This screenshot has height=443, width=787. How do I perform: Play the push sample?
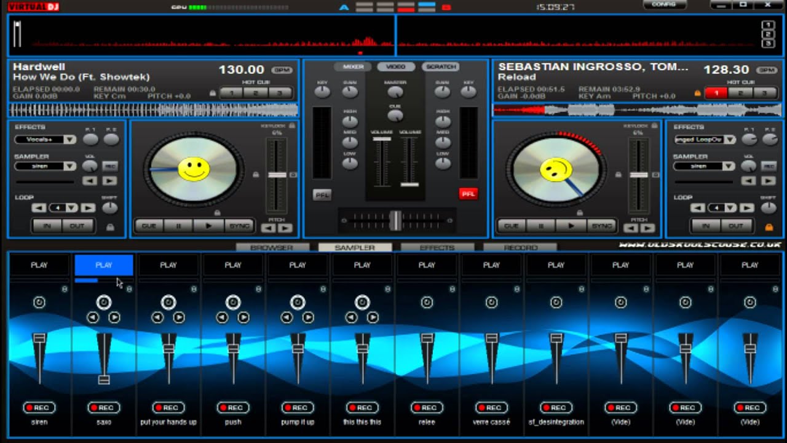point(233,265)
